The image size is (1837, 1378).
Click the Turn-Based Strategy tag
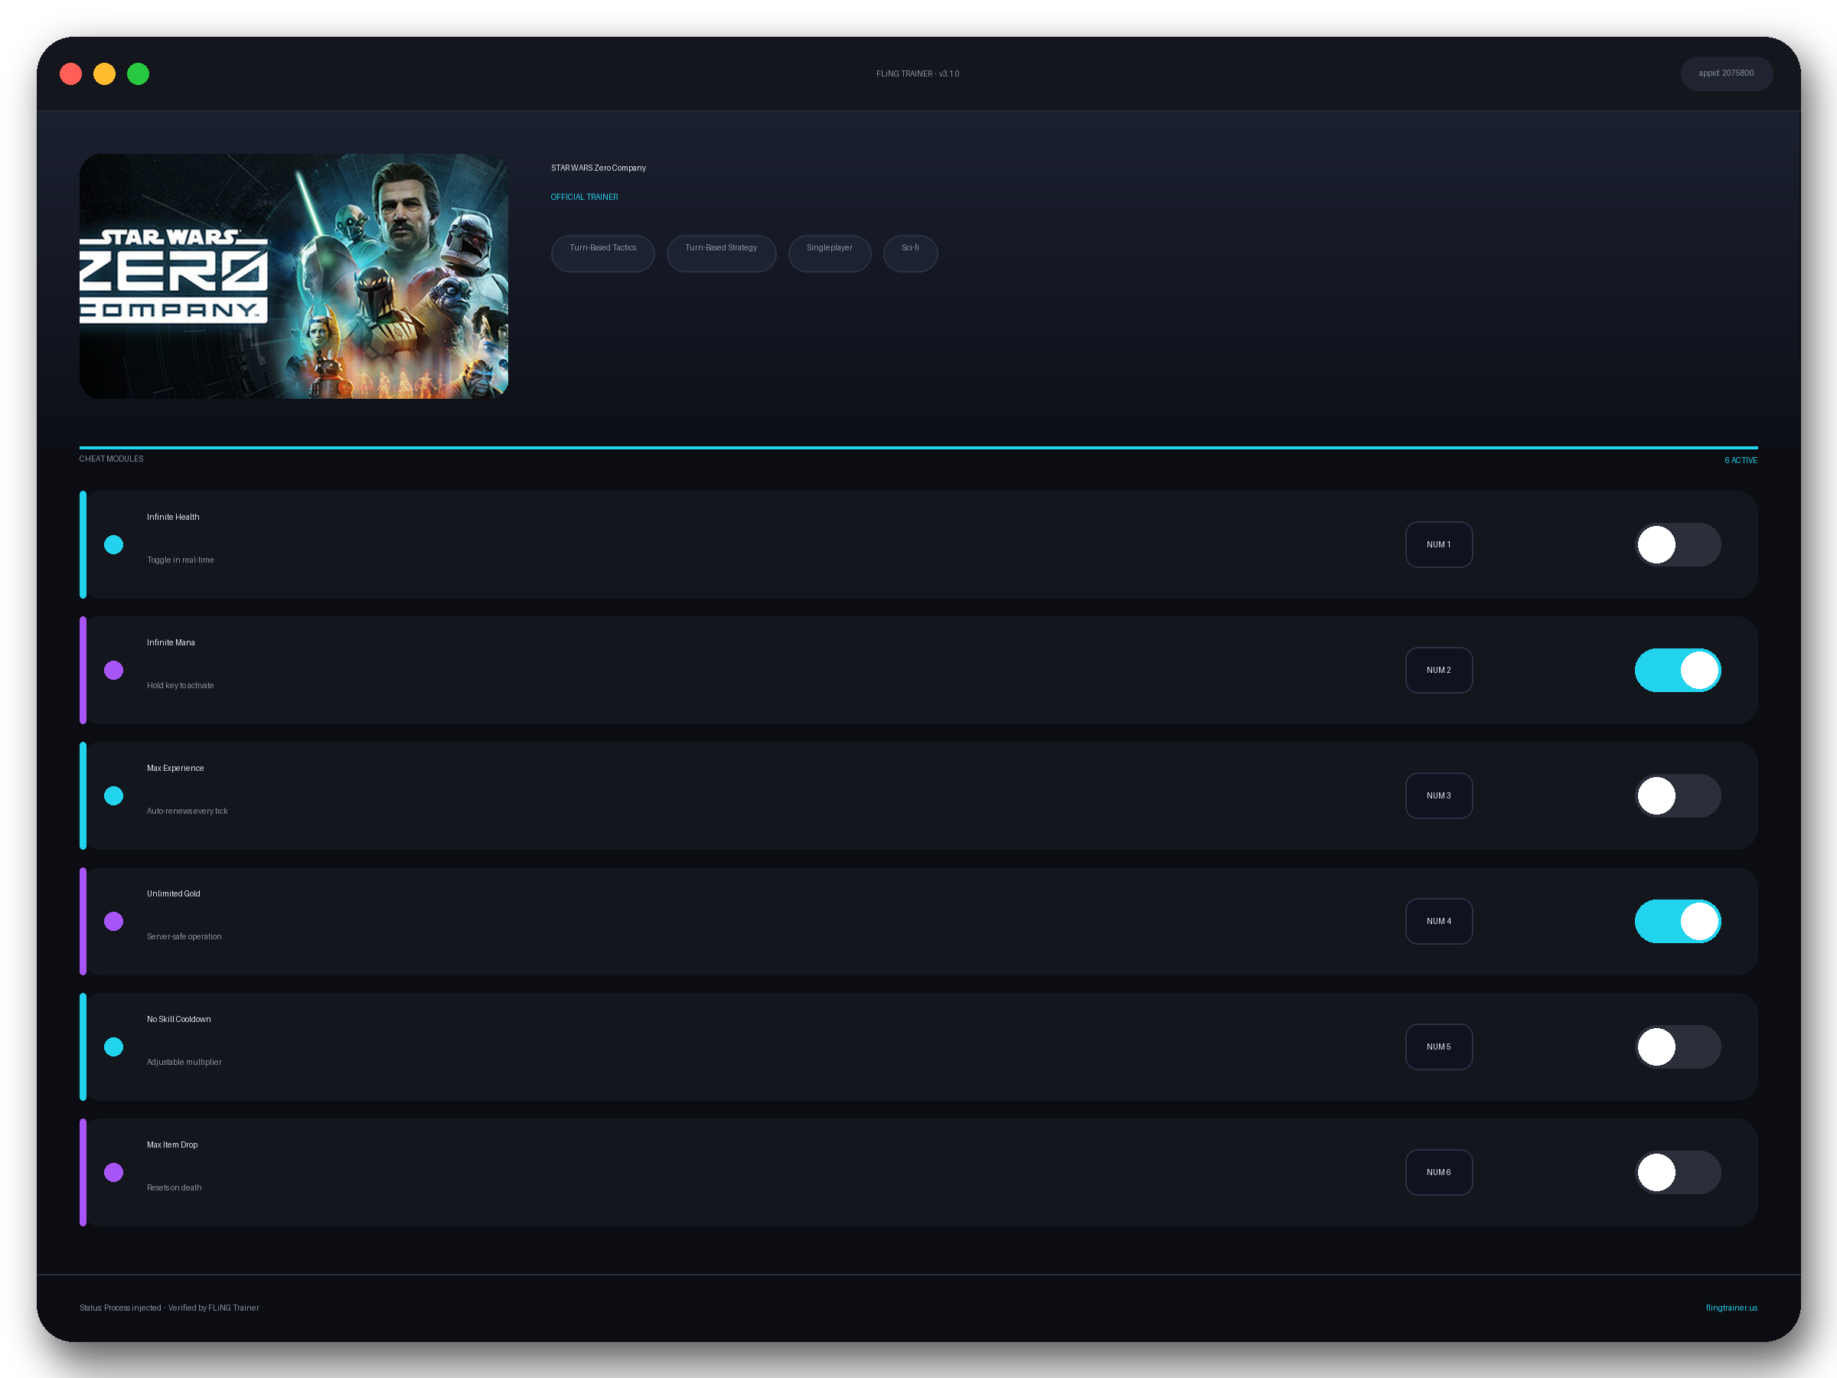click(x=721, y=253)
